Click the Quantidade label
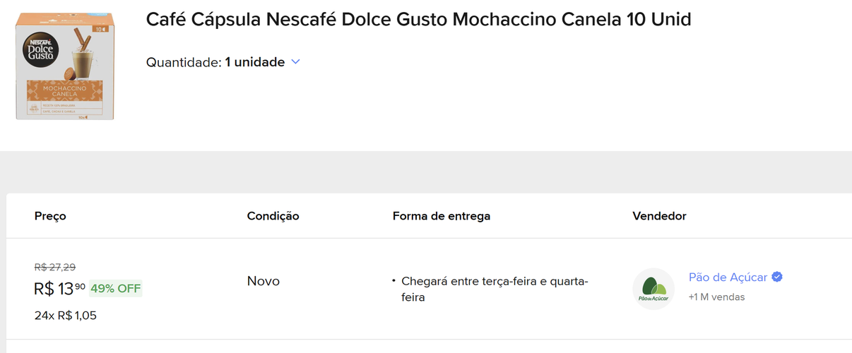This screenshot has height=353, width=852. pyautogui.click(x=184, y=62)
